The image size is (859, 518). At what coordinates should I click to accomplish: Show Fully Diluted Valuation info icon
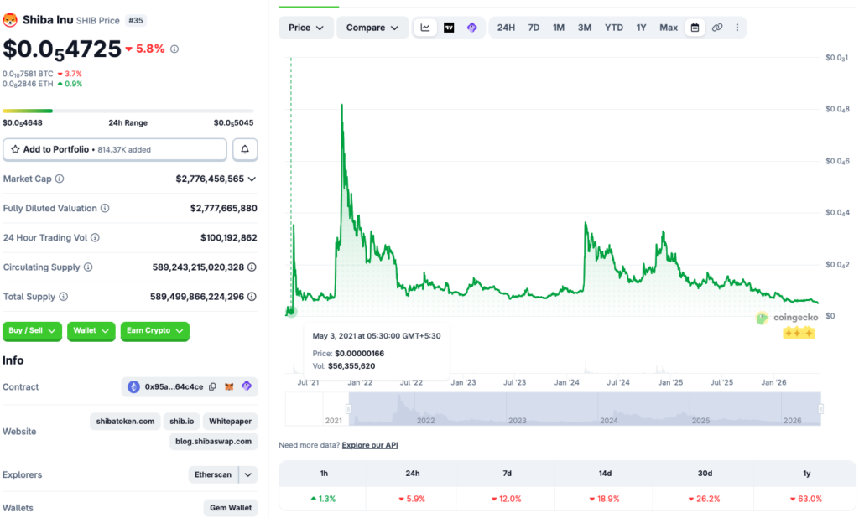(x=105, y=208)
